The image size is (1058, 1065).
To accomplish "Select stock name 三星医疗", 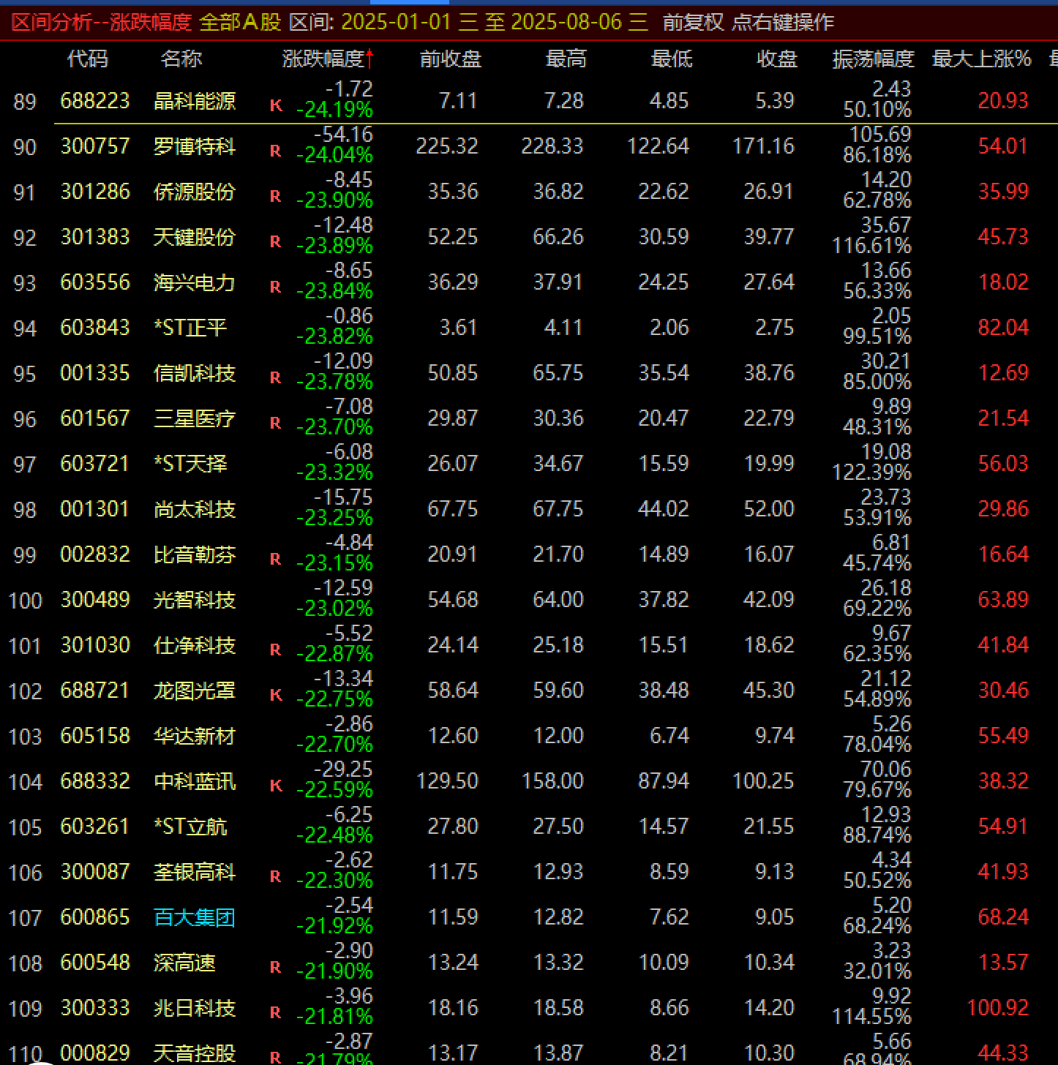I will (x=195, y=418).
